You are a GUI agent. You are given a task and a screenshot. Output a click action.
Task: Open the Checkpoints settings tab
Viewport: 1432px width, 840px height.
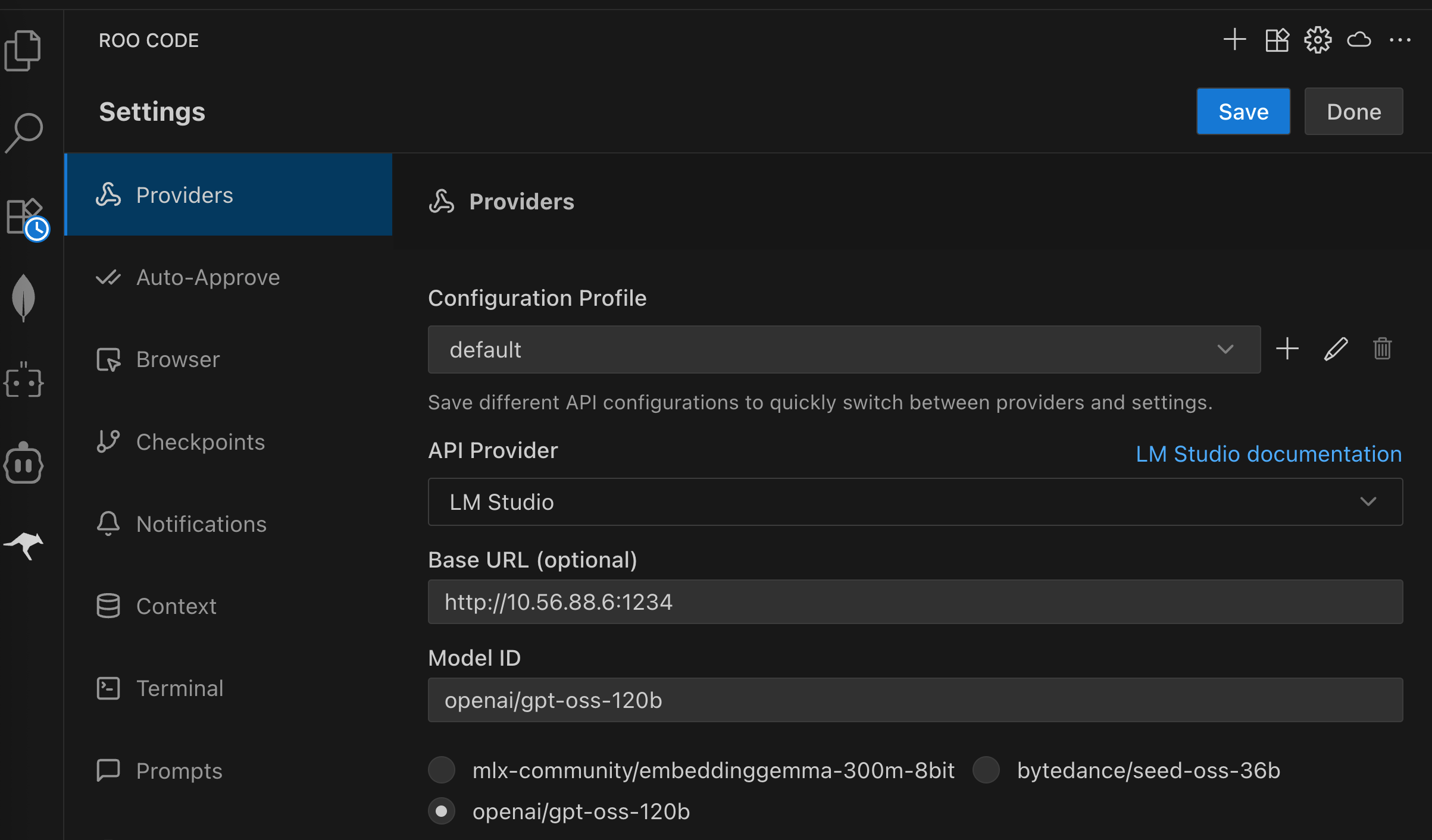tap(200, 442)
